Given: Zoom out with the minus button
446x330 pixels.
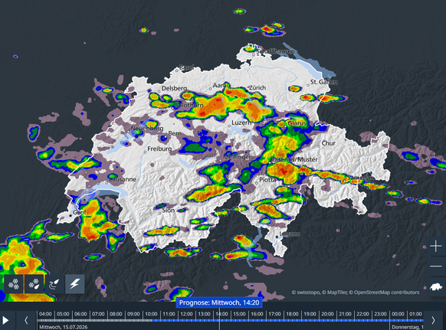Looking at the screenshot, I should (x=436, y=266).
